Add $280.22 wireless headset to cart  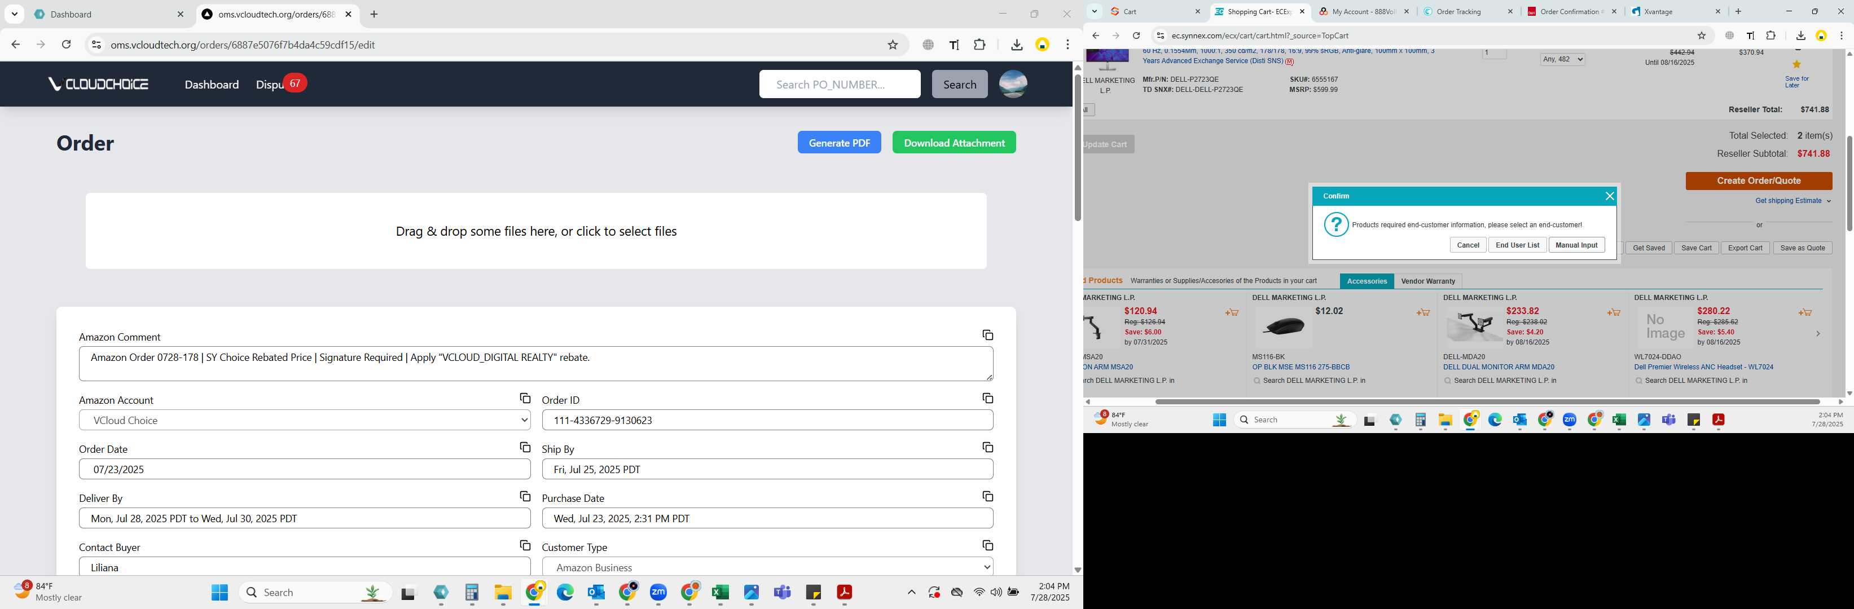[x=1804, y=313]
